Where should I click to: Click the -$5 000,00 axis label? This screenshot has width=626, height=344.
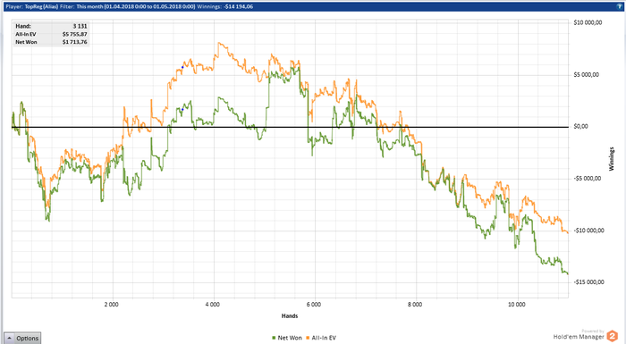coord(588,179)
